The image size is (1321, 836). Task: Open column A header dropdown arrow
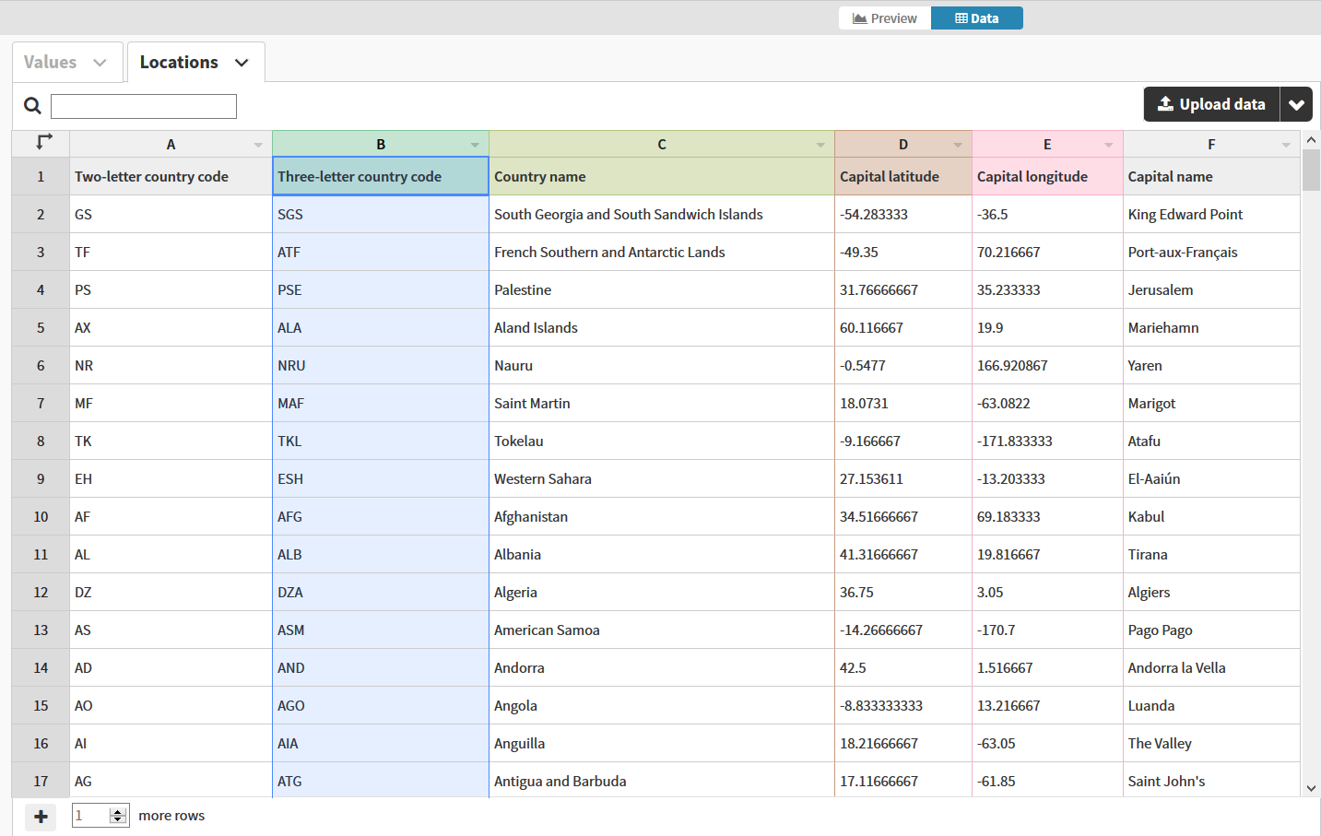tap(258, 146)
